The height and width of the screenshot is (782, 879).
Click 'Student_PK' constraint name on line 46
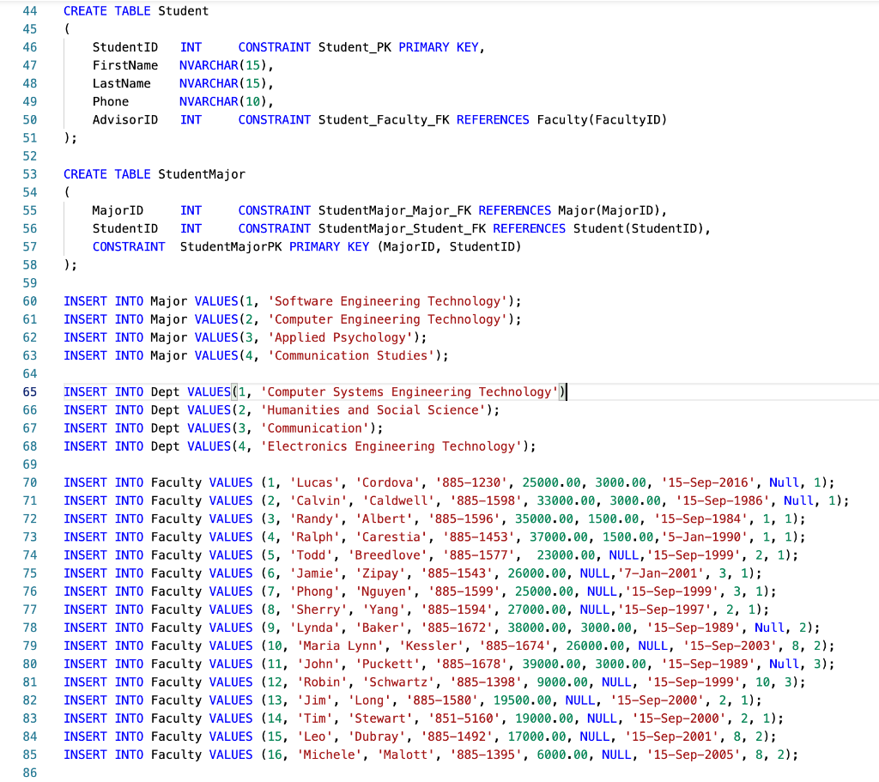[355, 48]
